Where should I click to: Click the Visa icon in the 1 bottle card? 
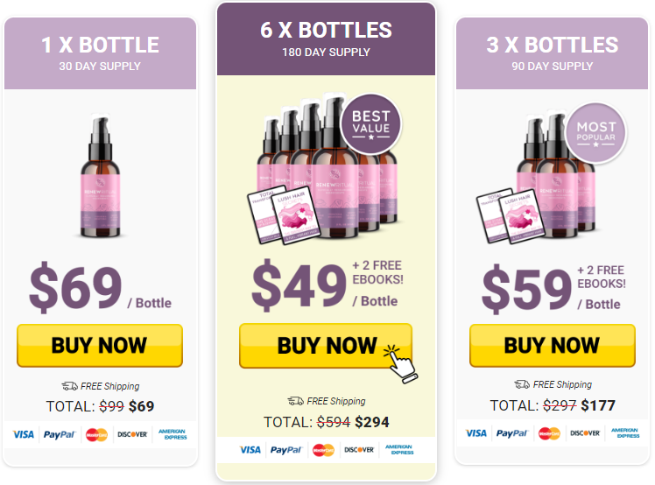25,433
